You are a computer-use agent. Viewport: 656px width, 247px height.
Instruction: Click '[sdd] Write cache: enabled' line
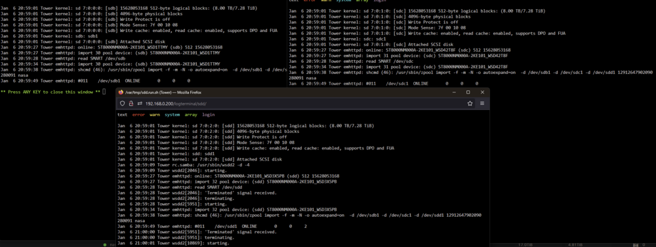click(256, 148)
